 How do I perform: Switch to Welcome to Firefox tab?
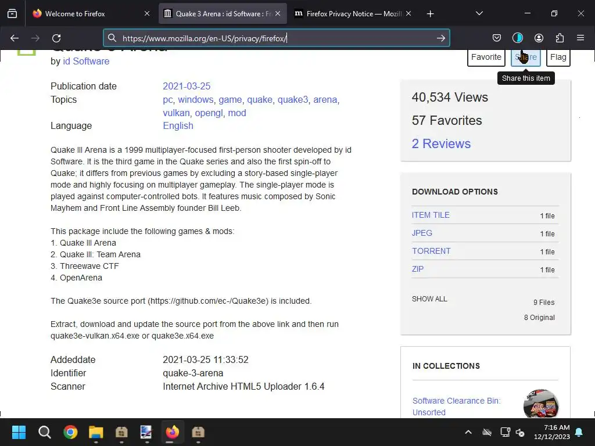click(x=91, y=14)
